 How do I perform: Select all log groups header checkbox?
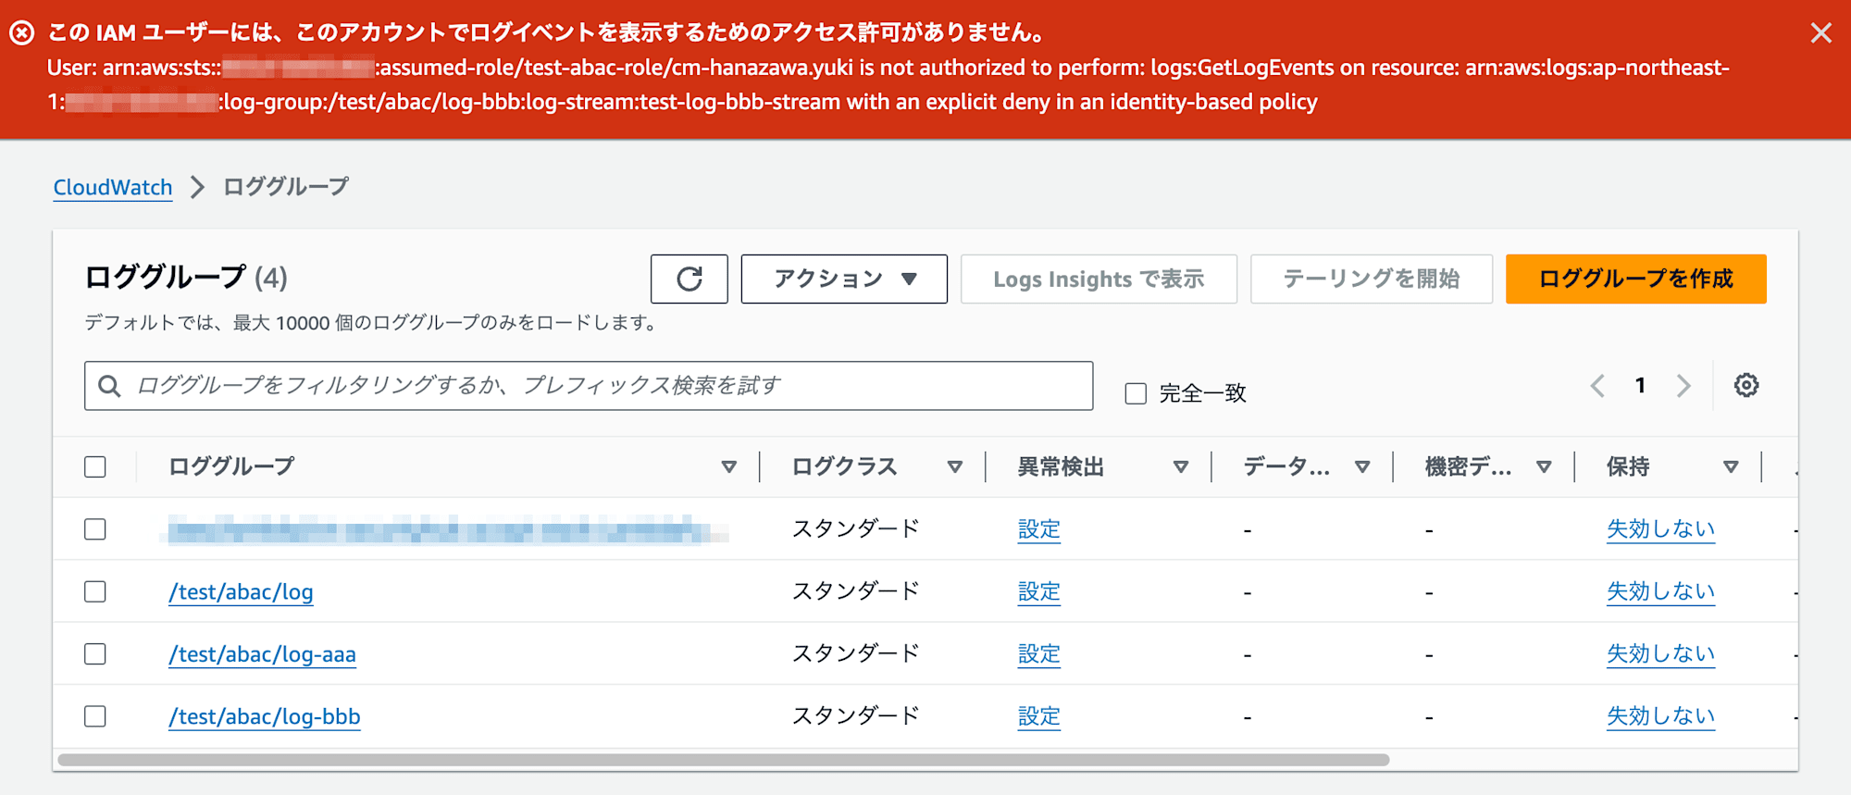click(x=95, y=466)
